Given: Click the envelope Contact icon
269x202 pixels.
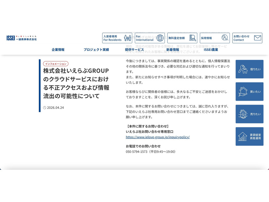Looking at the screenshot, I should (x=258, y=38).
